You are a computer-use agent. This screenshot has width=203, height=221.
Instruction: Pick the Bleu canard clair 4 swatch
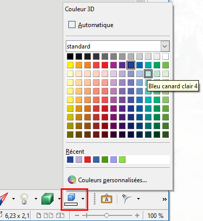[x=148, y=73]
